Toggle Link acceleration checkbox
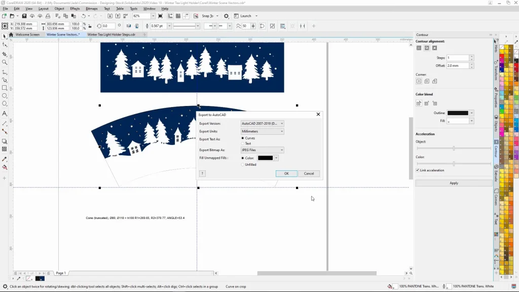 [418, 170]
